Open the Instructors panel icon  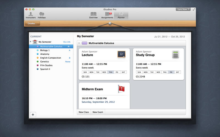coord(31,14)
